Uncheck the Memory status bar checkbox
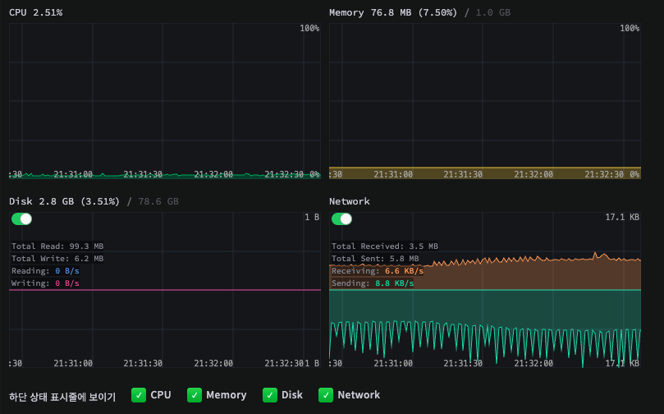Image resolution: width=664 pixels, height=414 pixels. pos(195,395)
